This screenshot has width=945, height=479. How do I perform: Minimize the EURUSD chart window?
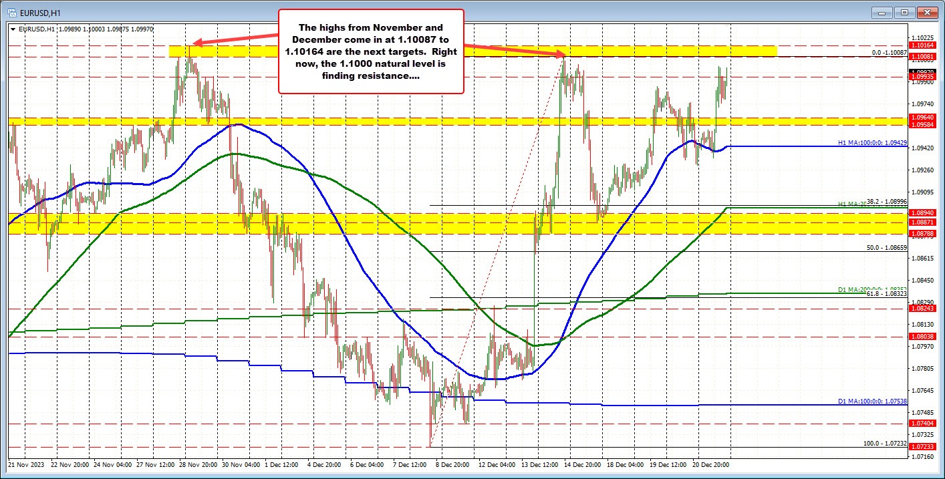(882, 11)
